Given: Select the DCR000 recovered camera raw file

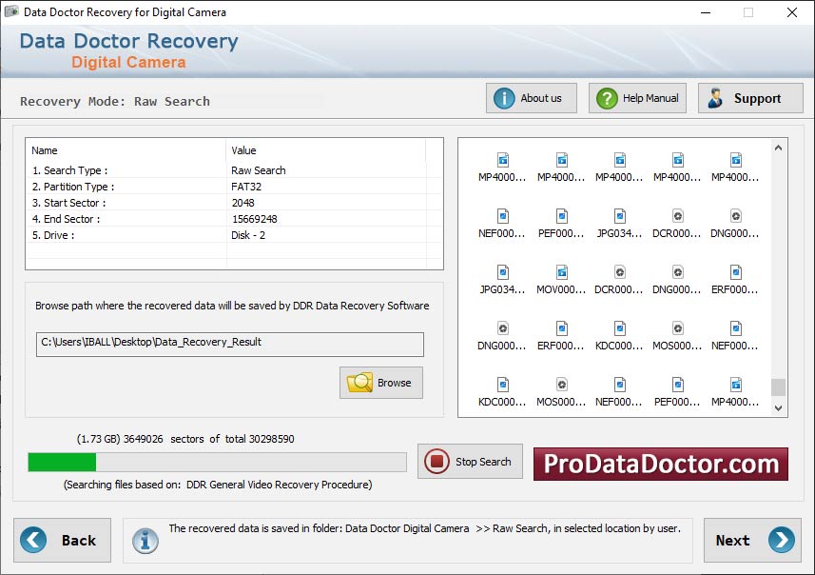Looking at the screenshot, I should (x=677, y=216).
